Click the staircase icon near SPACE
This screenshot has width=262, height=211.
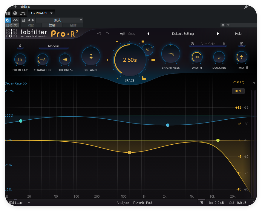point(144,78)
